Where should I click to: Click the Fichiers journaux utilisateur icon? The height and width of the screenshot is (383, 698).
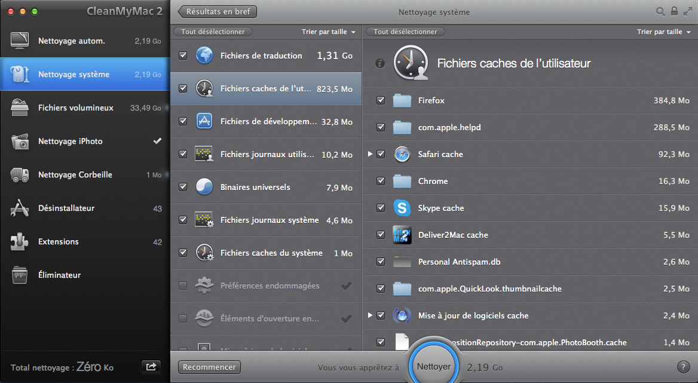click(204, 154)
